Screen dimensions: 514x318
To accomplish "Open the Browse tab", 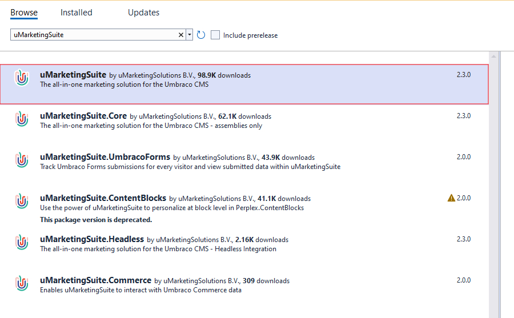I will click(24, 13).
